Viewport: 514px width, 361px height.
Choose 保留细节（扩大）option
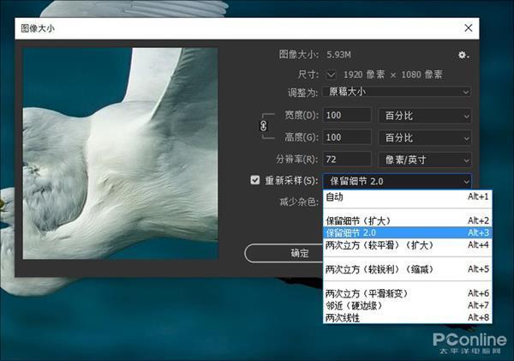tap(407, 220)
